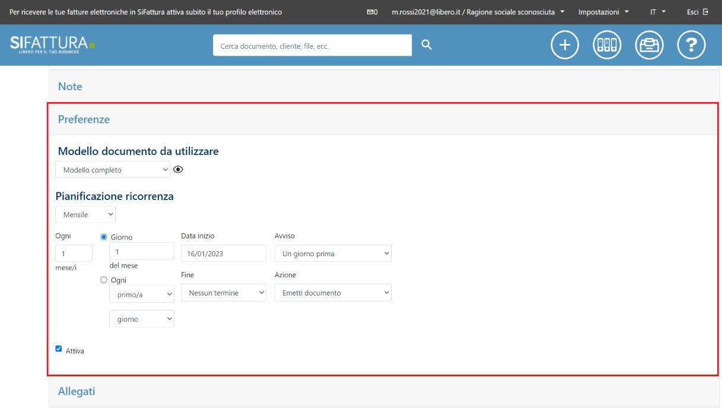Open the Un giorno prima dropdown
Viewport: 722px width, 412px height.
coord(333,253)
